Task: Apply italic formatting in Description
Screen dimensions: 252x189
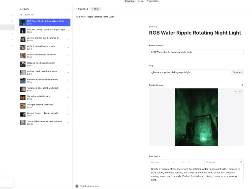Action: [178, 162]
